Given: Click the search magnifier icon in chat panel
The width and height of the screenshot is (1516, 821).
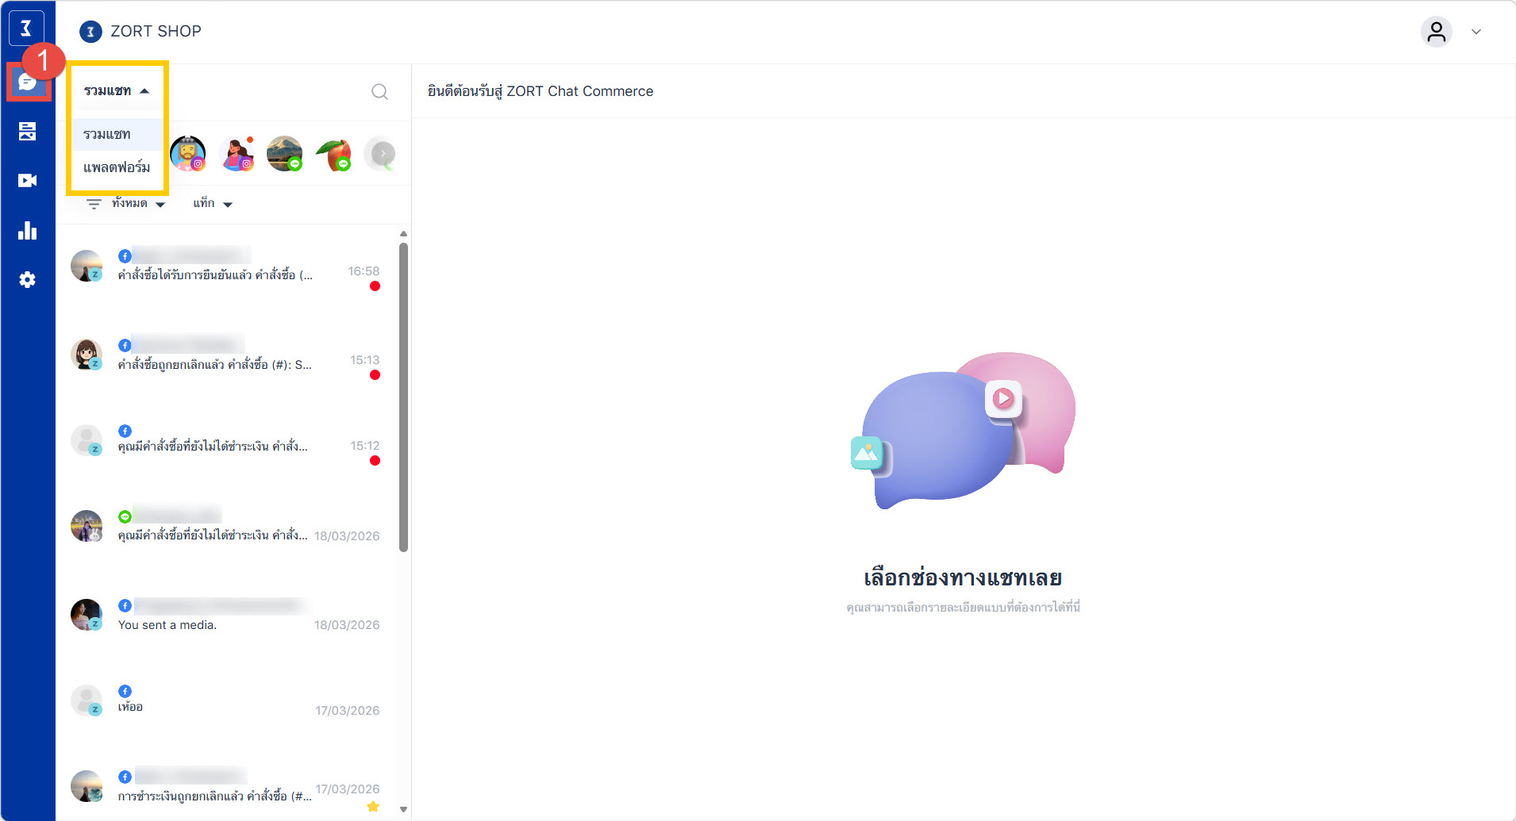Looking at the screenshot, I should tap(379, 92).
